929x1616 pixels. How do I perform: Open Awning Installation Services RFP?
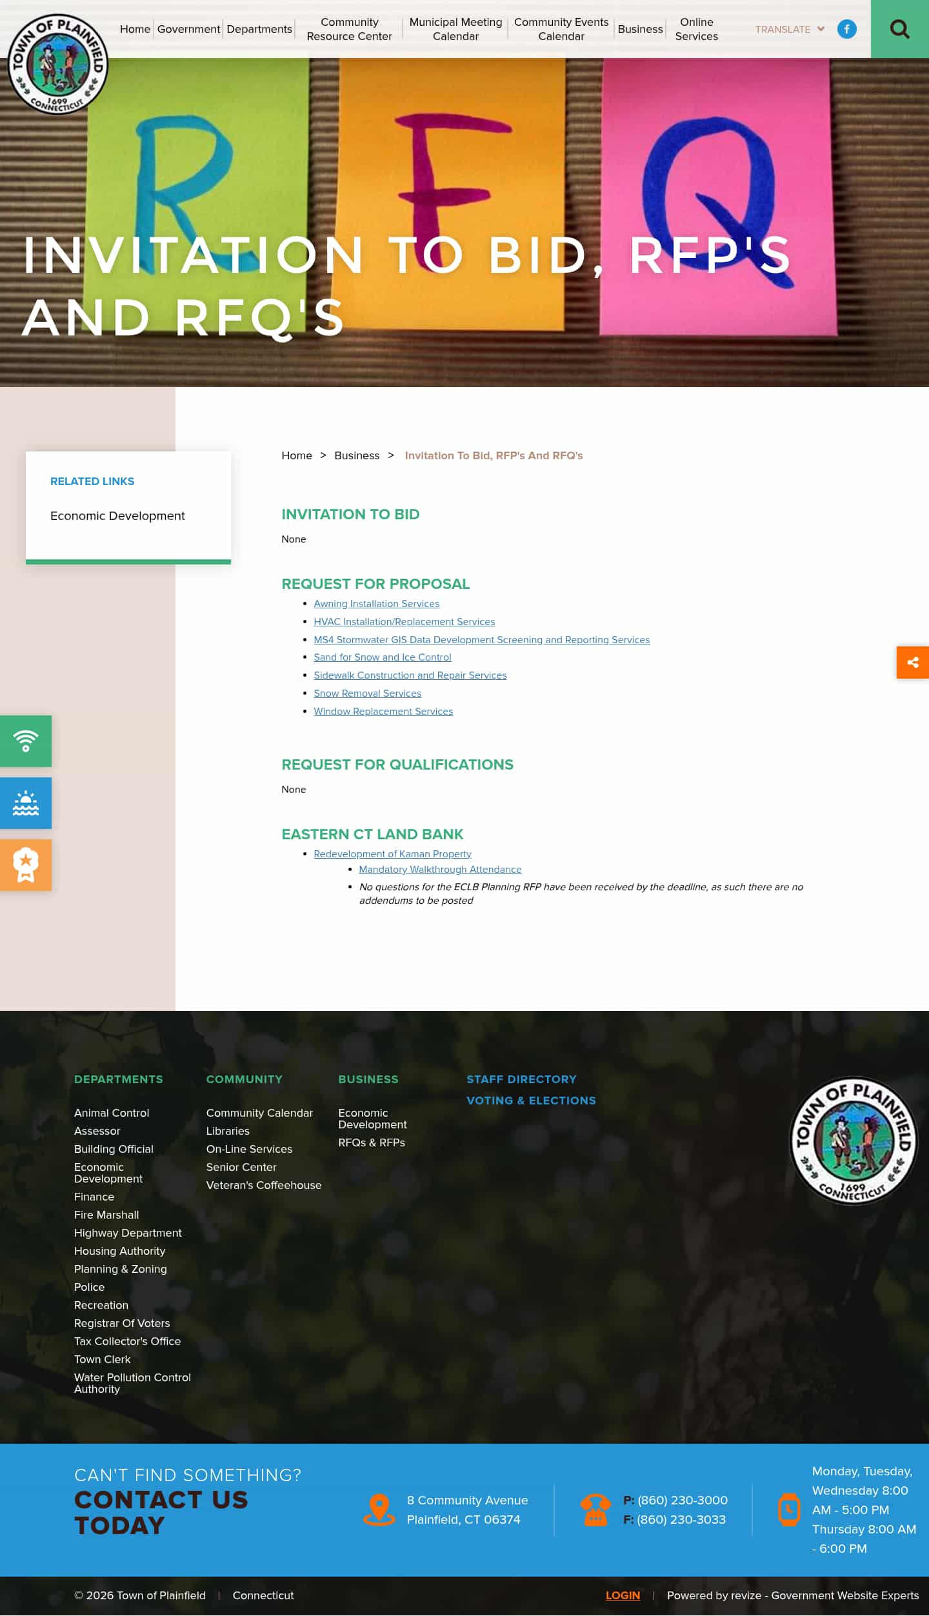pyautogui.click(x=376, y=604)
